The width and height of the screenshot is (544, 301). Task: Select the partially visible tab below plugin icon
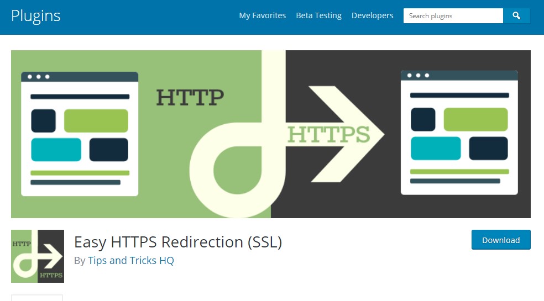point(37,298)
